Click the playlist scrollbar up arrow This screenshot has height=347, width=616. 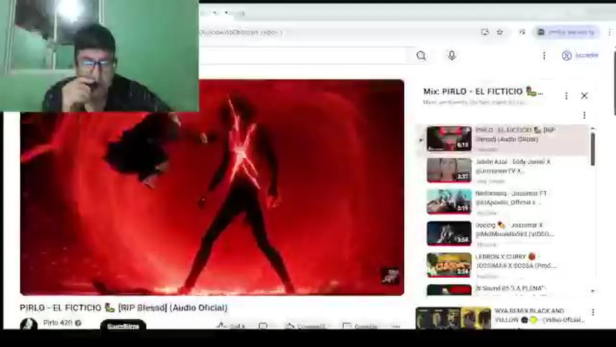coord(592,129)
